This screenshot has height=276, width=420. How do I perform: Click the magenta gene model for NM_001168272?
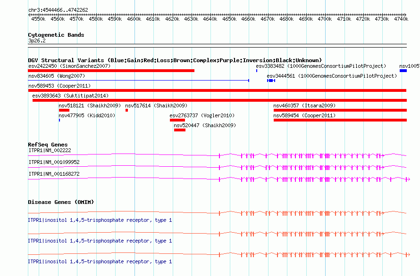(x=219, y=179)
